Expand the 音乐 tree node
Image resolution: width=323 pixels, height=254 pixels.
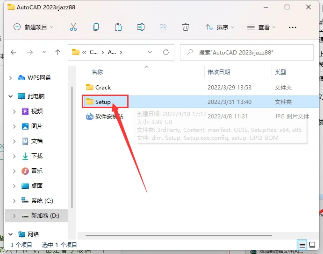(14, 171)
